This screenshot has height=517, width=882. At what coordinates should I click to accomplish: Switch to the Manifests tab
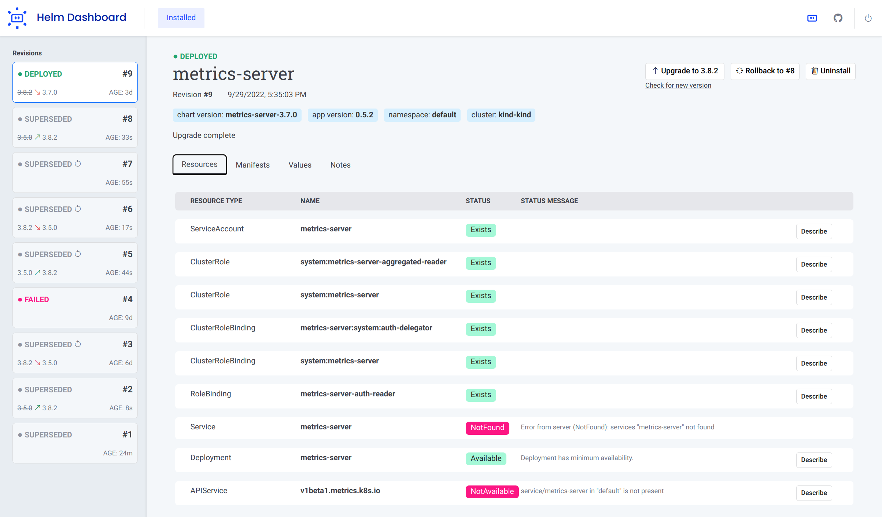(252, 165)
